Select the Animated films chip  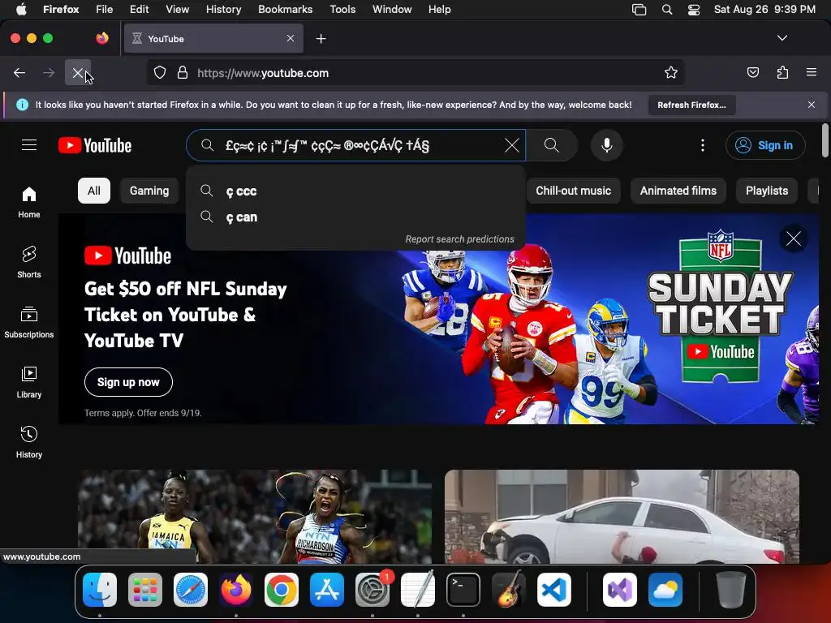(678, 191)
